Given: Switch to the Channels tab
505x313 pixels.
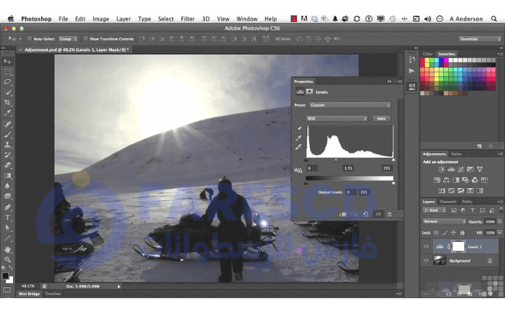Looking at the screenshot, I should 448,202.
